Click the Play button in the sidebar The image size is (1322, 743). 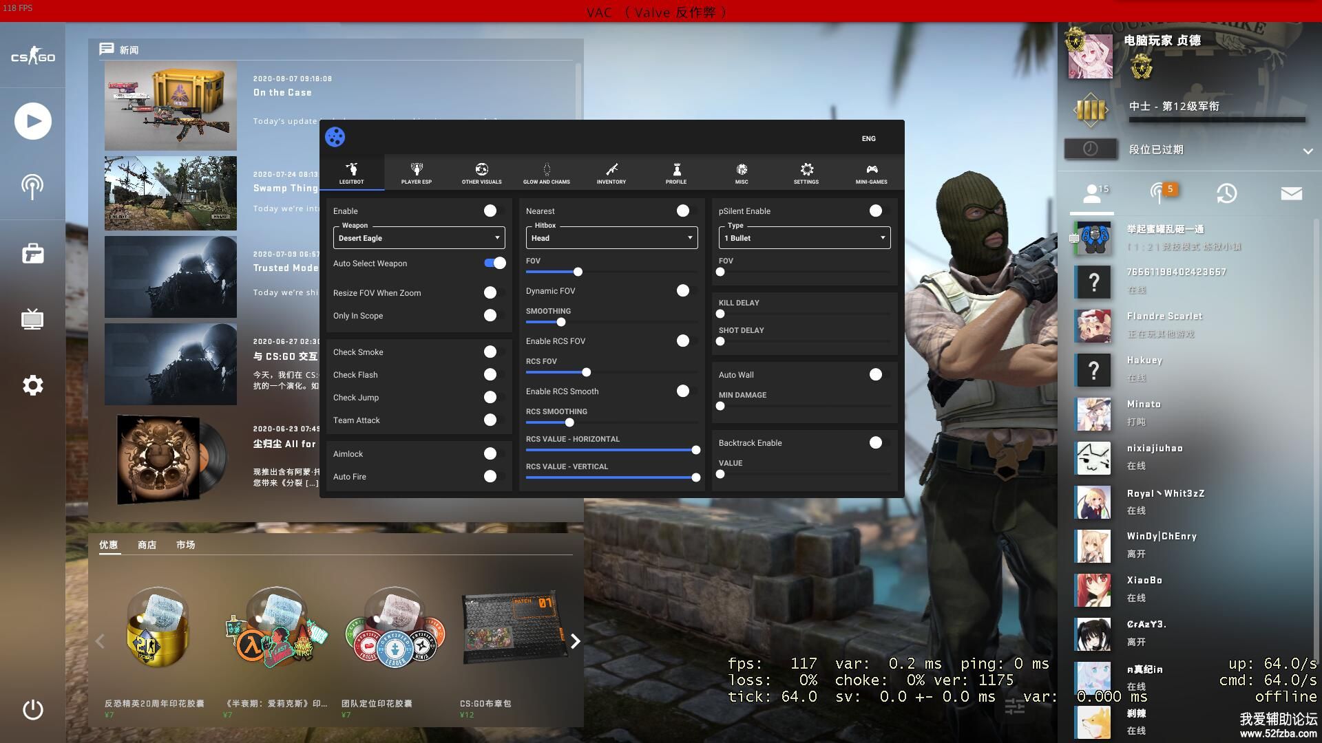point(32,121)
